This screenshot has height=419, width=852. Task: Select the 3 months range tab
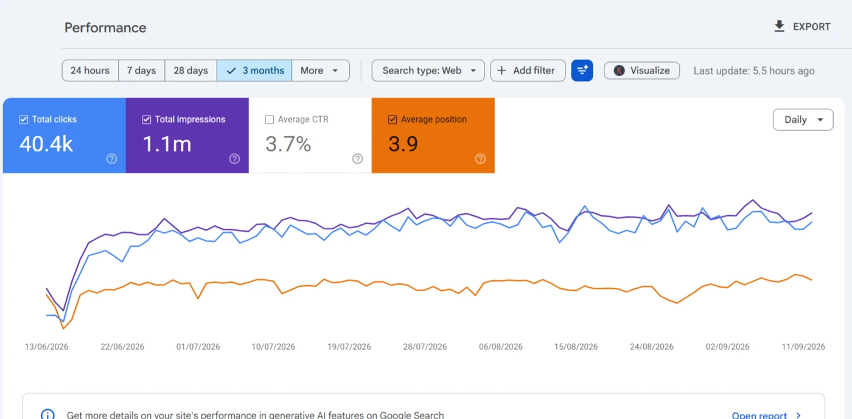(x=254, y=71)
